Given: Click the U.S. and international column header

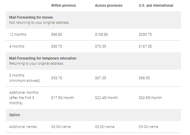Looking at the screenshot, I should [156, 6].
